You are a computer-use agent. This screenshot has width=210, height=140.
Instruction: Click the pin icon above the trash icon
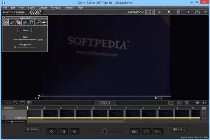[x=4, y=112]
